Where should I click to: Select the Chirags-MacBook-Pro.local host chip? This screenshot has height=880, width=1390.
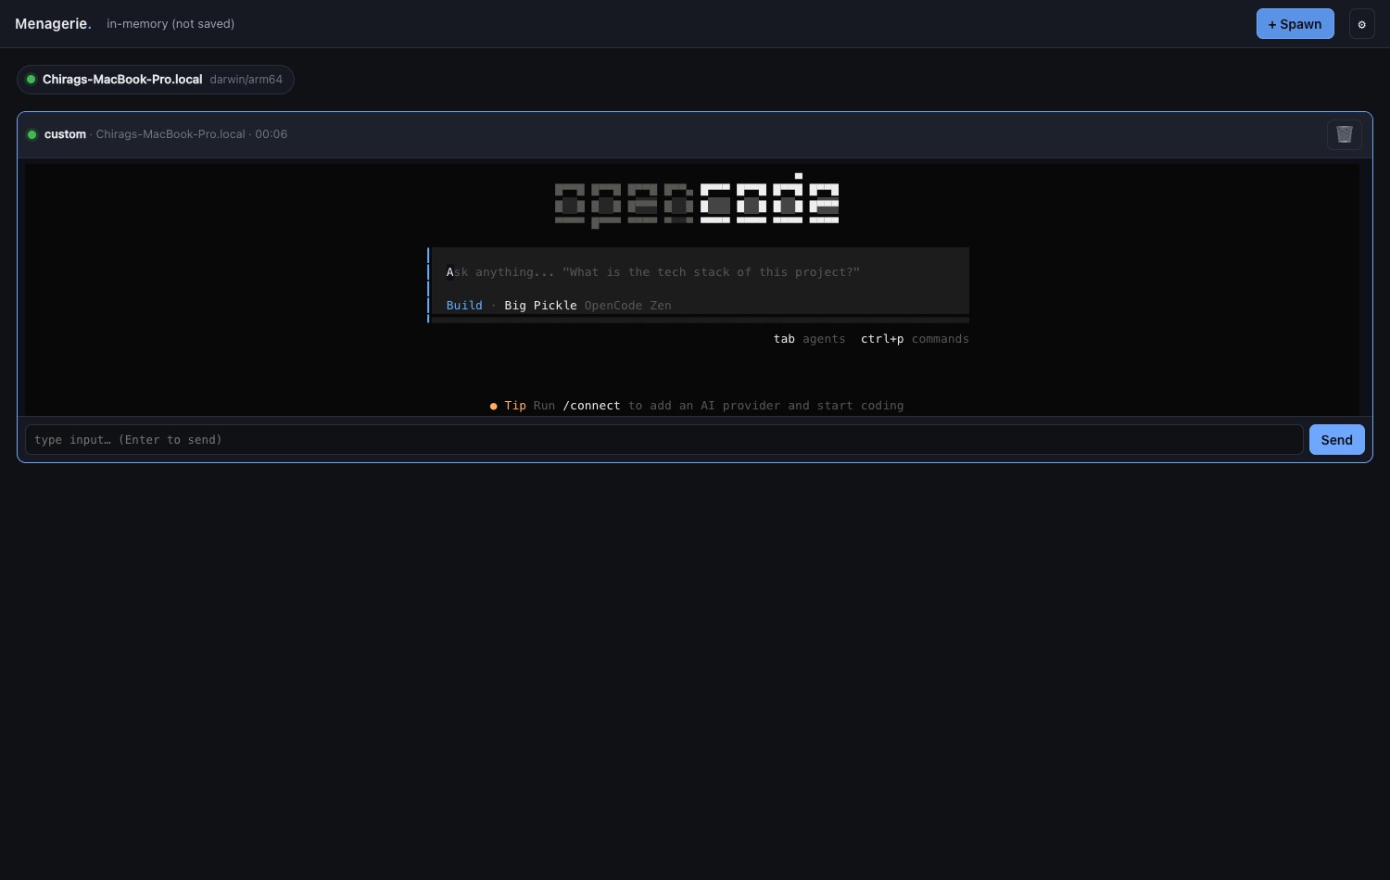point(156,80)
